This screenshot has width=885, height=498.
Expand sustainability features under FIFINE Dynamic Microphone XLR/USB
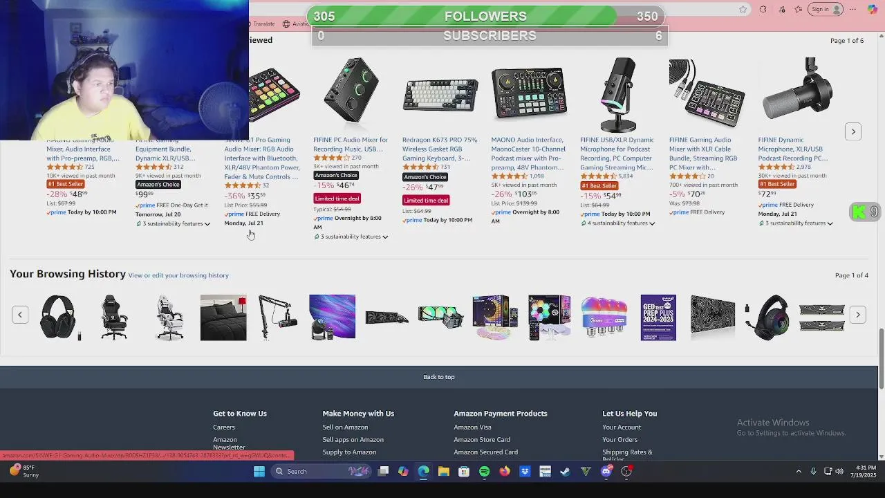tap(796, 223)
